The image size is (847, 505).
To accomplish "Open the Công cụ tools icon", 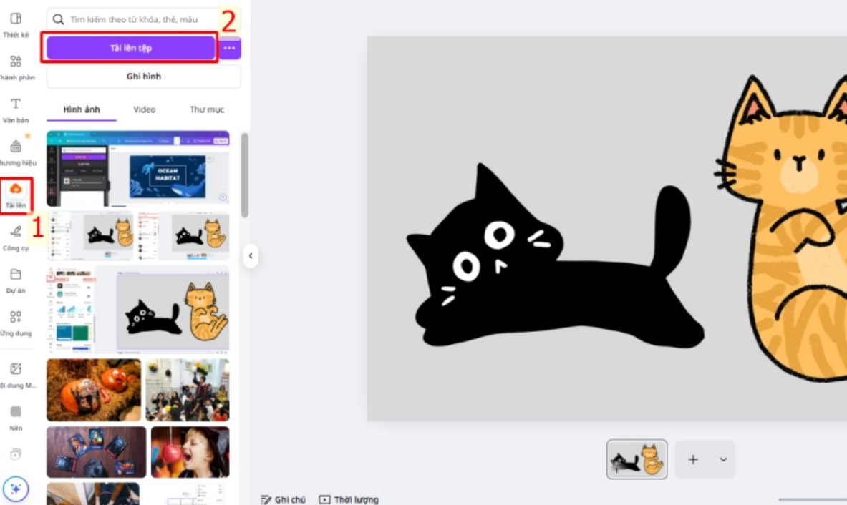I will pos(15,232).
